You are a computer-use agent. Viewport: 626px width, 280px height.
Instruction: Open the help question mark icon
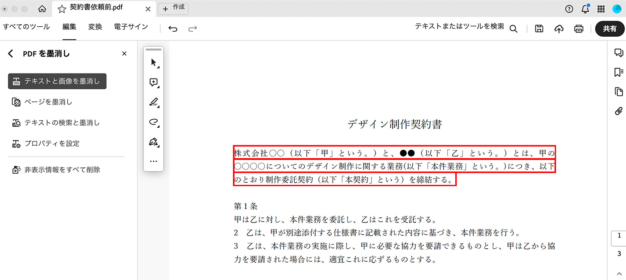[x=569, y=9]
